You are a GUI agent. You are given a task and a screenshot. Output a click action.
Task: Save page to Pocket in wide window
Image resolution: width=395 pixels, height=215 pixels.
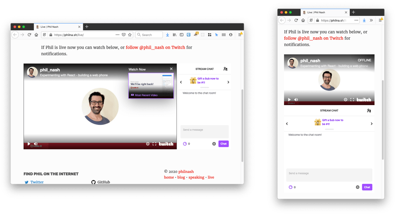124,35
